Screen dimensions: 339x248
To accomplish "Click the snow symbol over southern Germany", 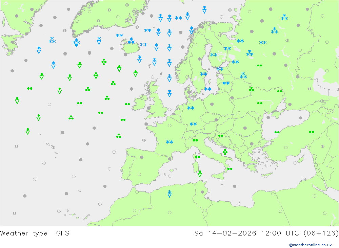I will 193,124.
